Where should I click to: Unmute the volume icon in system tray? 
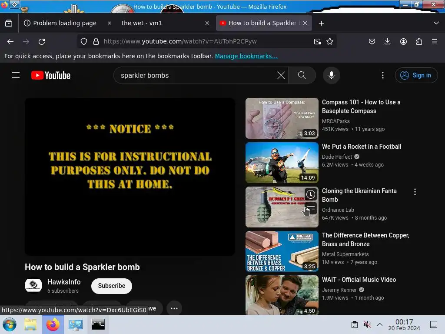[x=367, y=324]
